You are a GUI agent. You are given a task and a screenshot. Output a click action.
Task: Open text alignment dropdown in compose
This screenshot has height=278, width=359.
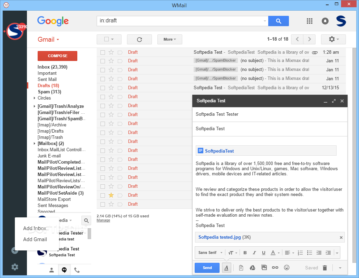(289, 253)
